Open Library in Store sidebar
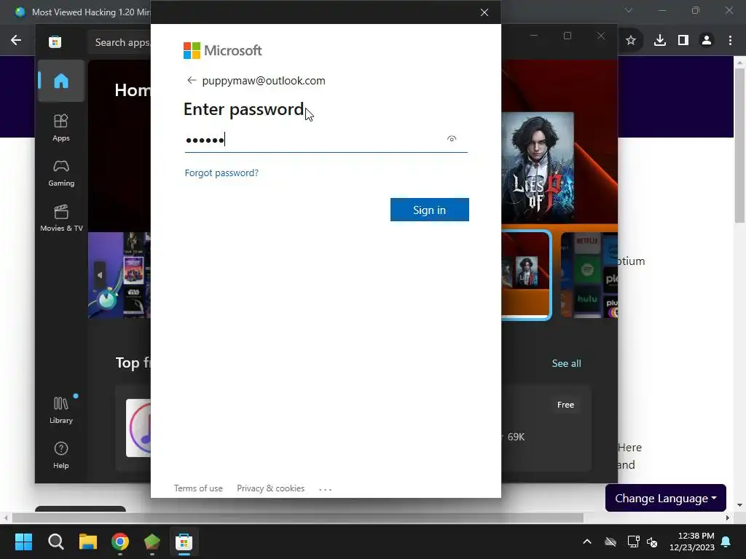 (61, 411)
